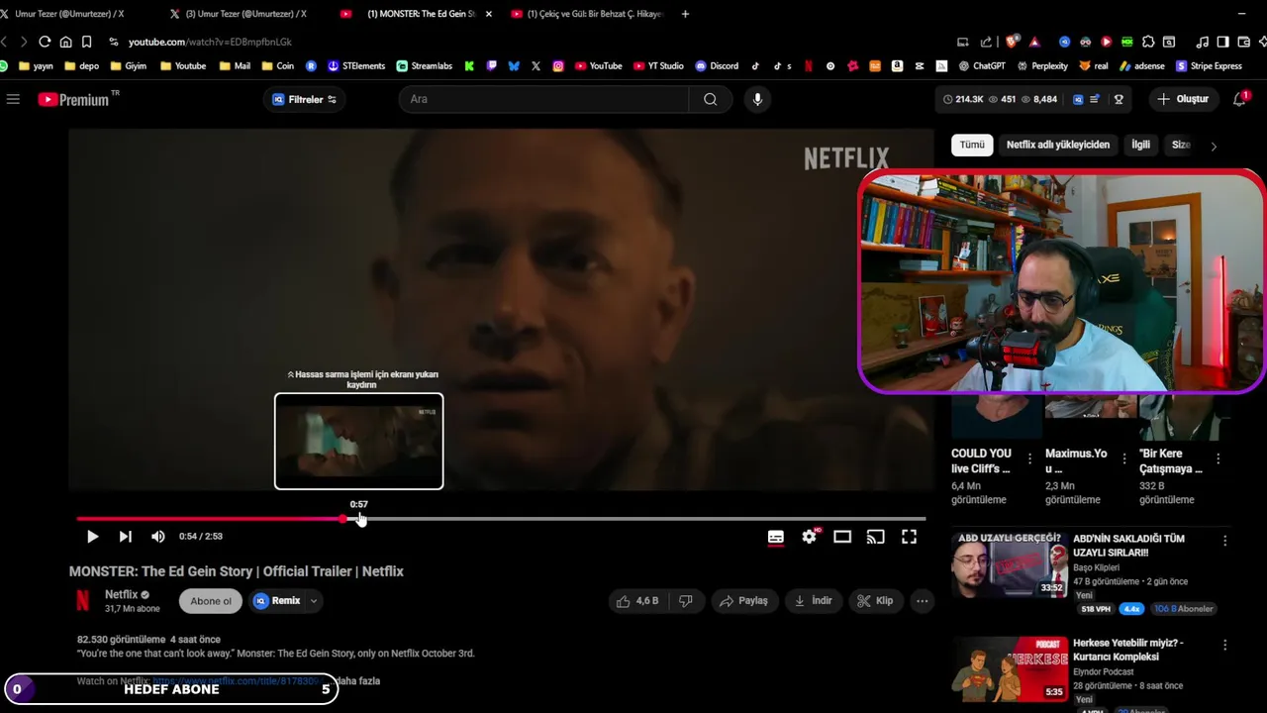This screenshot has height=713, width=1267.
Task: Click the search magnifier button
Action: (710, 99)
